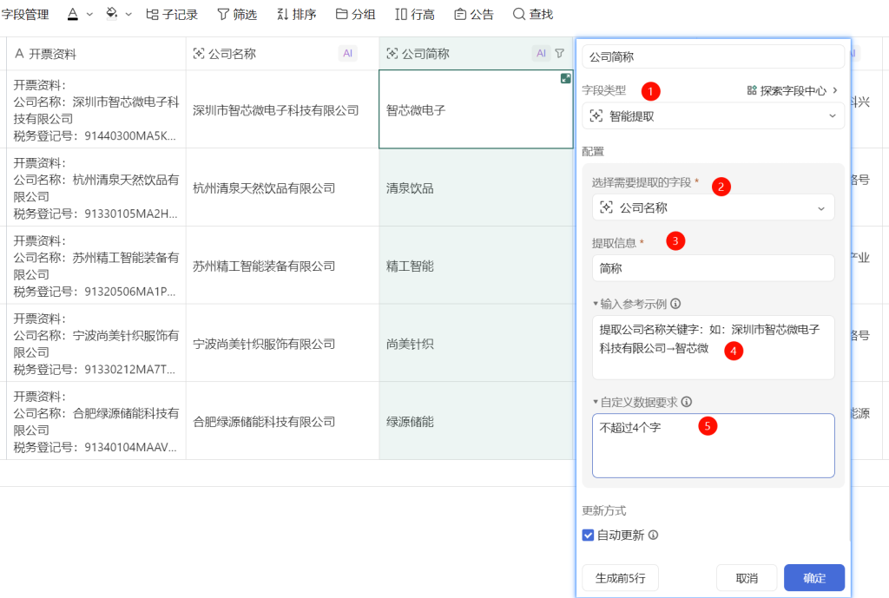Open the 公司名称 source field dropdown
Image resolution: width=889 pixels, height=598 pixels.
(x=714, y=207)
